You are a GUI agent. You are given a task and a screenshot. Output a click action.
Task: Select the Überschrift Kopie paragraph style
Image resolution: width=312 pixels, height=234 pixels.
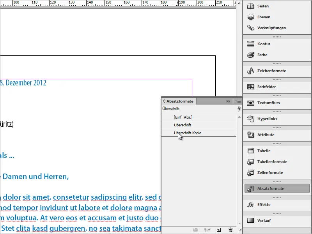click(199, 133)
